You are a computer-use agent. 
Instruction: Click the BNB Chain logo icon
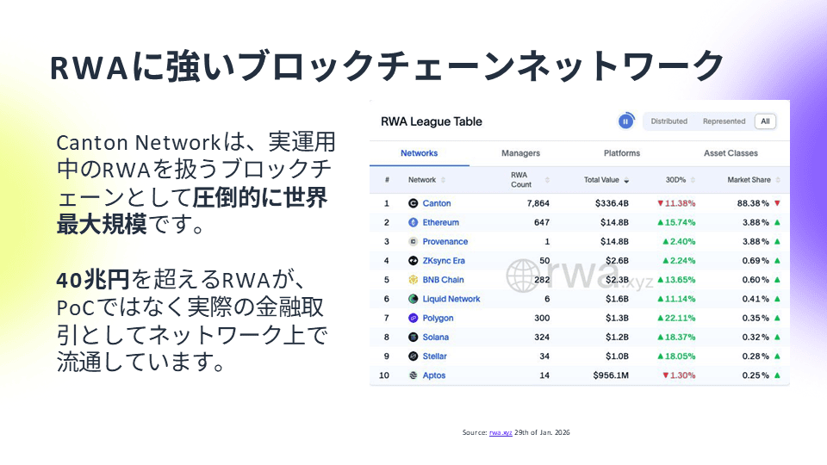coord(413,280)
